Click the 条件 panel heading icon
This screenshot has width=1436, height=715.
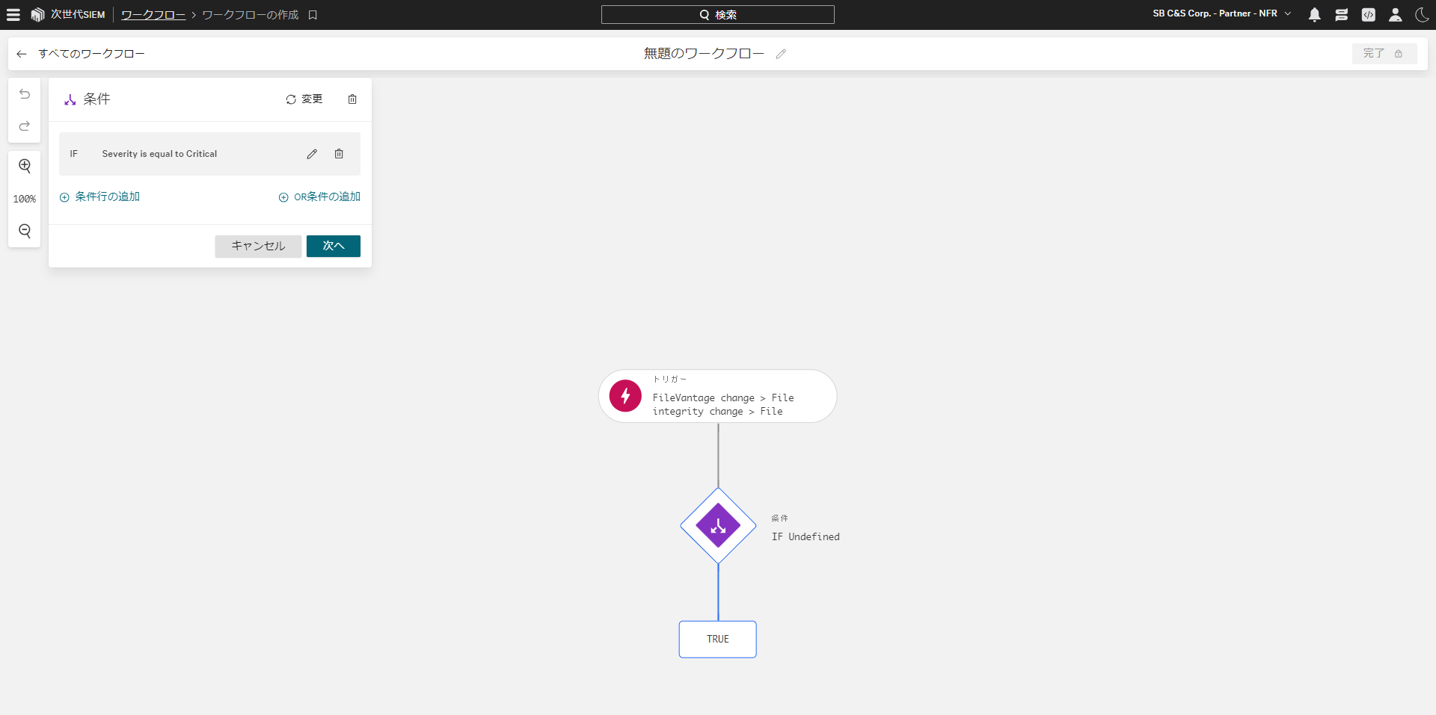tap(70, 99)
